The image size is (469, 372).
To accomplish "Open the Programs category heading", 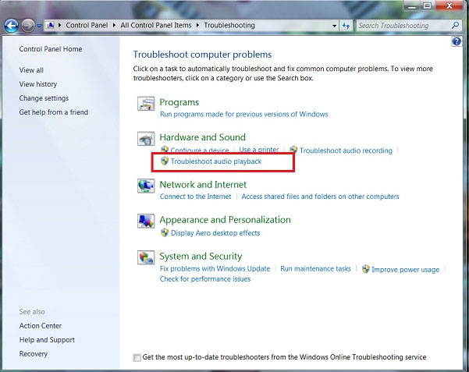I will point(179,102).
